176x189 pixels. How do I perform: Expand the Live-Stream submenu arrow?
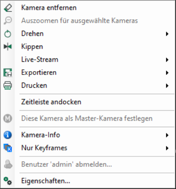(167, 60)
